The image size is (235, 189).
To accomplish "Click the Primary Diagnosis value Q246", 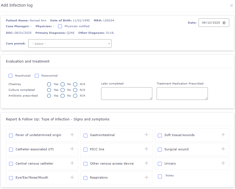I will pyautogui.click(x=70, y=33).
